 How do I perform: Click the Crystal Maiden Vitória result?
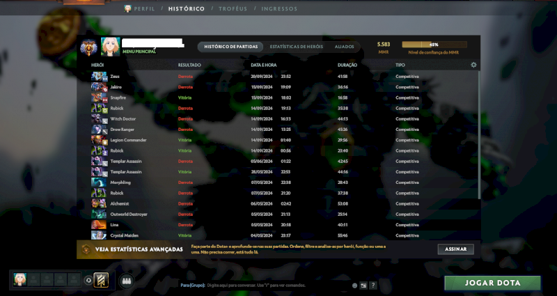click(185, 235)
